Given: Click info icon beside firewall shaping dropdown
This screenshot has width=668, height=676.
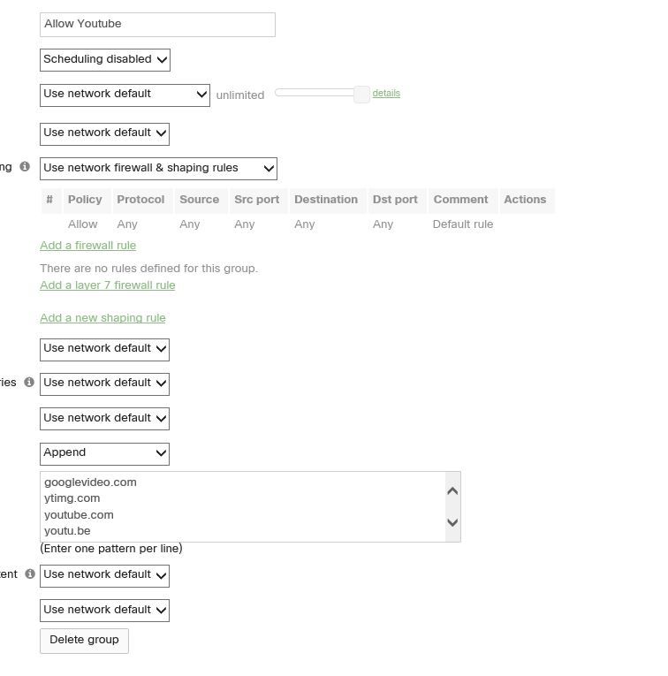Looking at the screenshot, I should 25,166.
